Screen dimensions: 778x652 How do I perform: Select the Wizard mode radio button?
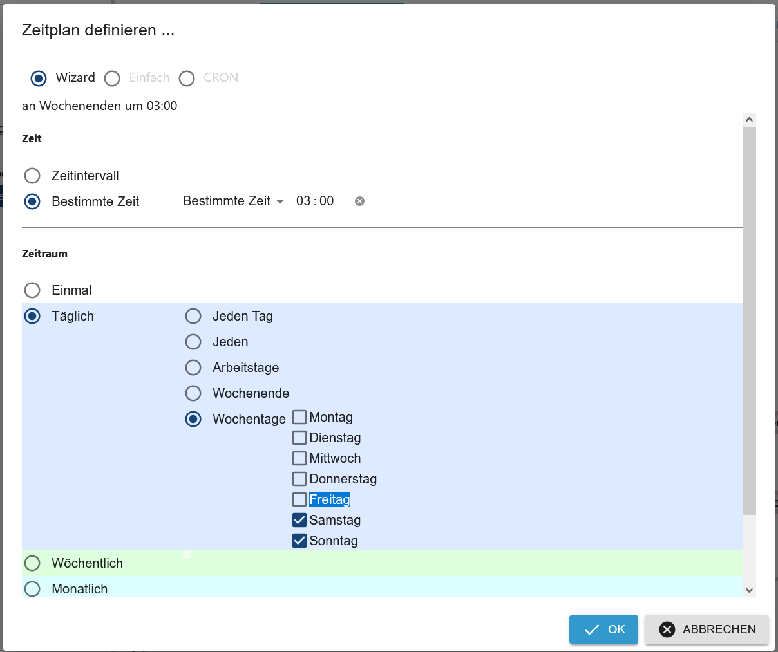tap(39, 79)
